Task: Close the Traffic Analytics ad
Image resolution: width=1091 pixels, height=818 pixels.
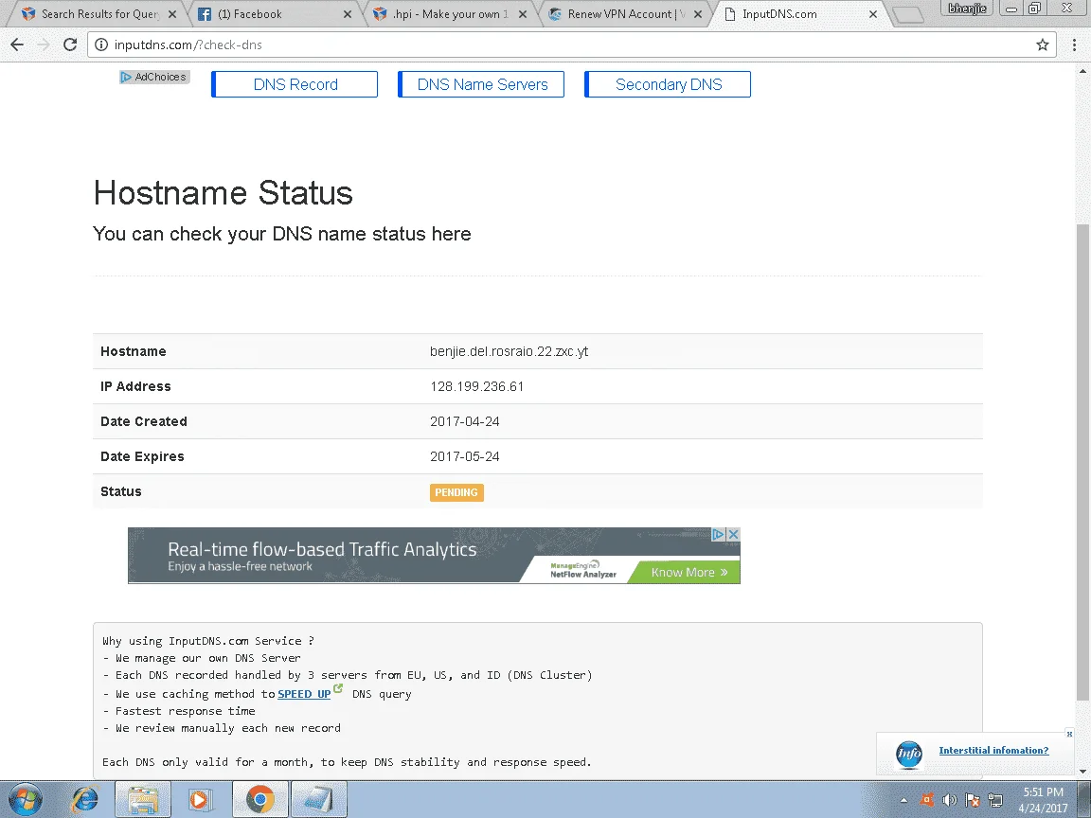Action: (x=733, y=534)
